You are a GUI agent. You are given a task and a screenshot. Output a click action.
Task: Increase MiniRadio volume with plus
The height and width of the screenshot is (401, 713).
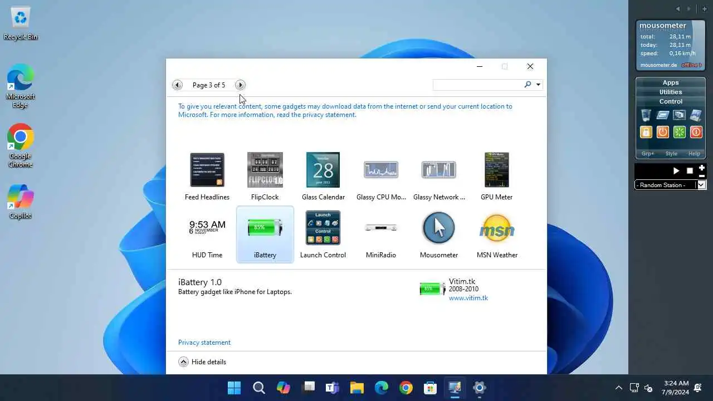coord(702,168)
